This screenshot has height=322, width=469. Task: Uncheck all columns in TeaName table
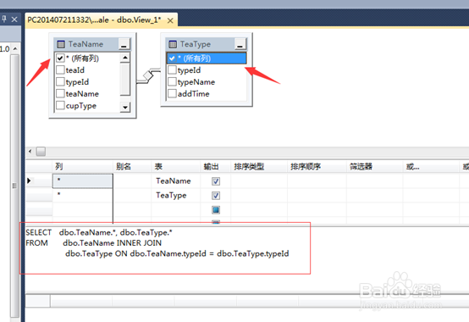pyautogui.click(x=60, y=58)
